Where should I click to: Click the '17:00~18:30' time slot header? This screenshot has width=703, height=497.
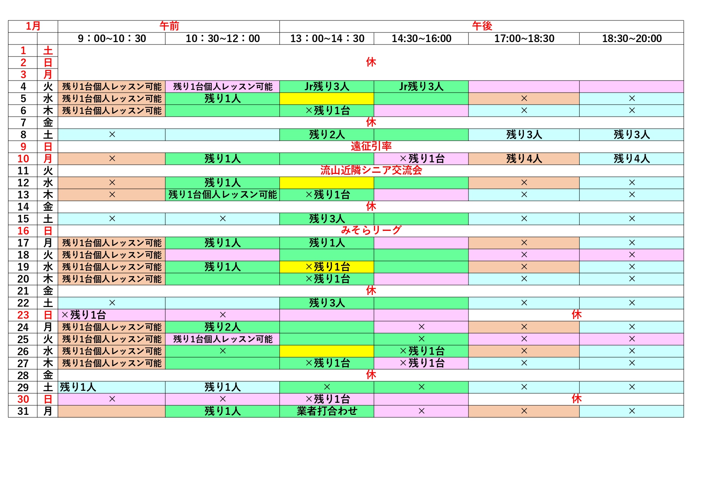tap(524, 38)
